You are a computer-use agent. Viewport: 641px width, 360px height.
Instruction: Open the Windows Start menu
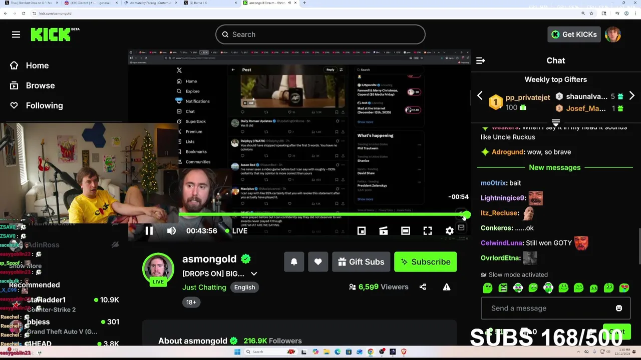pyautogui.click(x=238, y=352)
